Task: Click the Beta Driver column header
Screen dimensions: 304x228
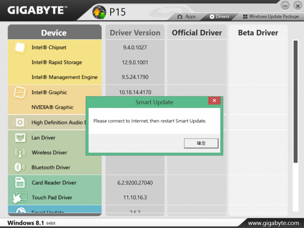Action: point(258,32)
